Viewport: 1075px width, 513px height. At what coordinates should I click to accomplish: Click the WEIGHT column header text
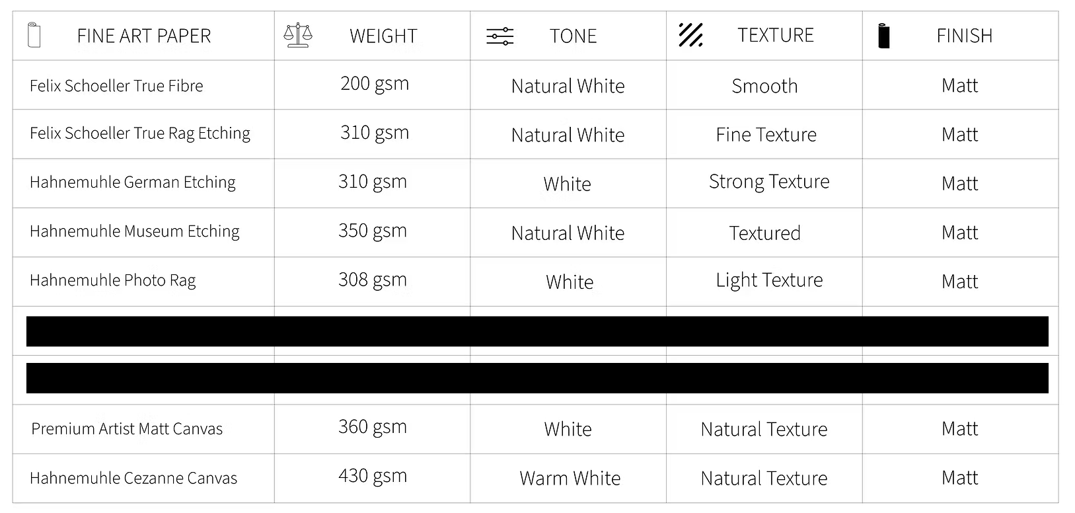coord(383,36)
